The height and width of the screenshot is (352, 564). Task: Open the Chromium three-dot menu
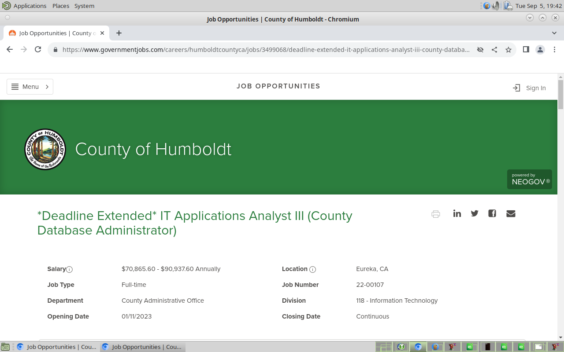tap(555, 50)
